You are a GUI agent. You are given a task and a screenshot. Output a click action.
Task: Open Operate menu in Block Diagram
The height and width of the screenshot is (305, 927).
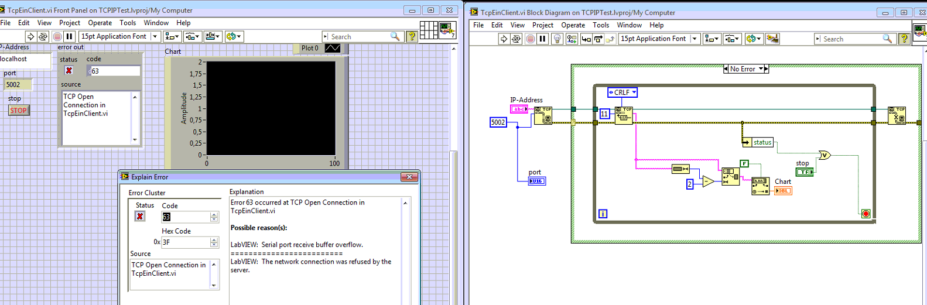tap(573, 25)
